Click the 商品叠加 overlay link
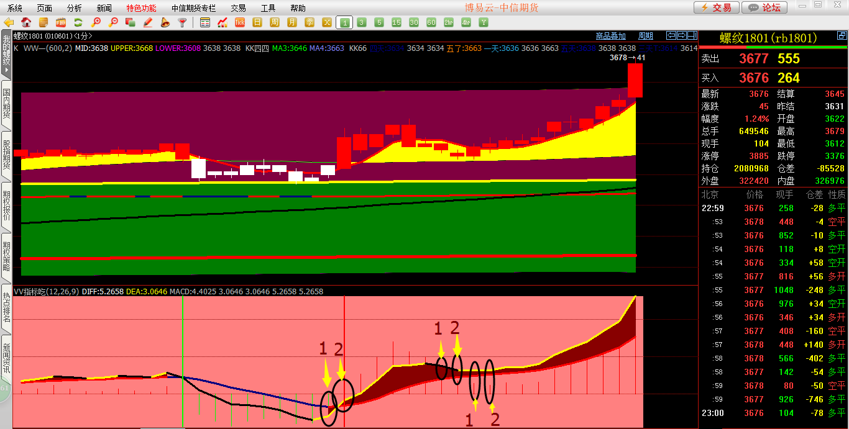The image size is (849, 429). (x=610, y=36)
